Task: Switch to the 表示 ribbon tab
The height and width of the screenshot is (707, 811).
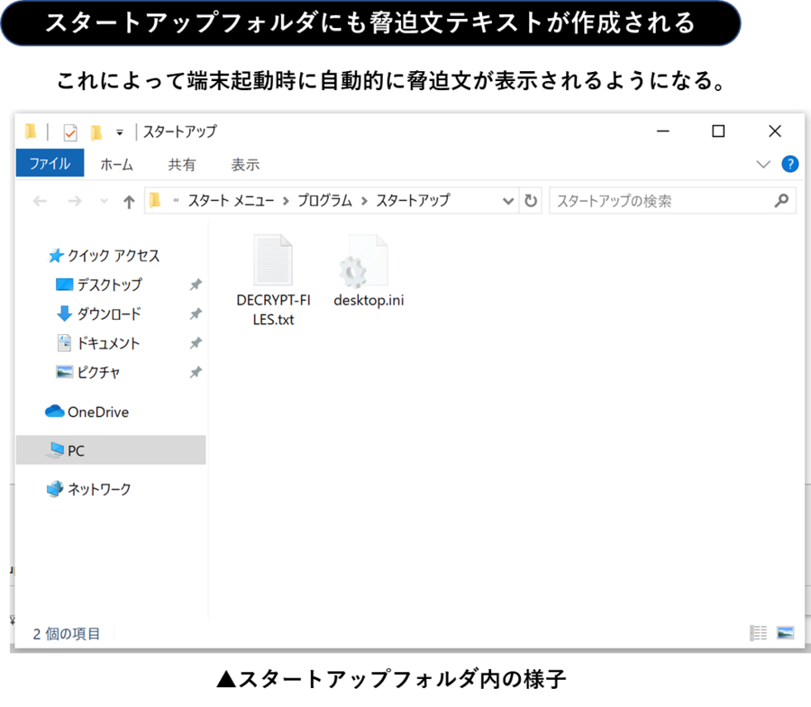Action: tap(244, 164)
